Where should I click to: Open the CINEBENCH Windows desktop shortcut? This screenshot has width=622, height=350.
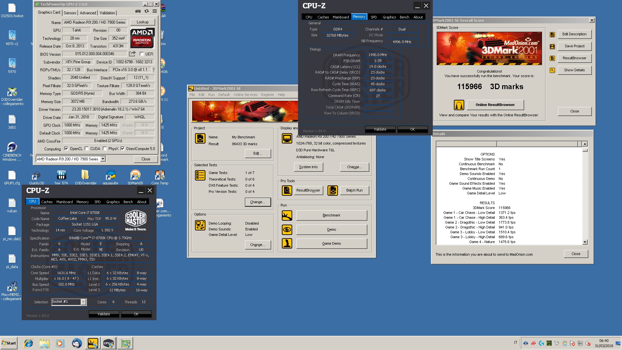click(12, 151)
